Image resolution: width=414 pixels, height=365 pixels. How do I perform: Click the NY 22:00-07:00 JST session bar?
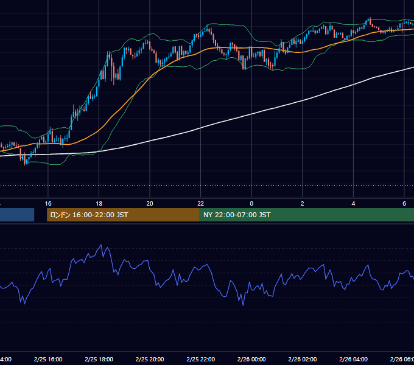point(306,215)
